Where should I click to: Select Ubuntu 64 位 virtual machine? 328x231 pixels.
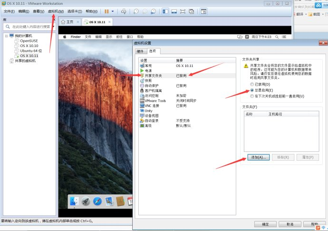click(31, 51)
